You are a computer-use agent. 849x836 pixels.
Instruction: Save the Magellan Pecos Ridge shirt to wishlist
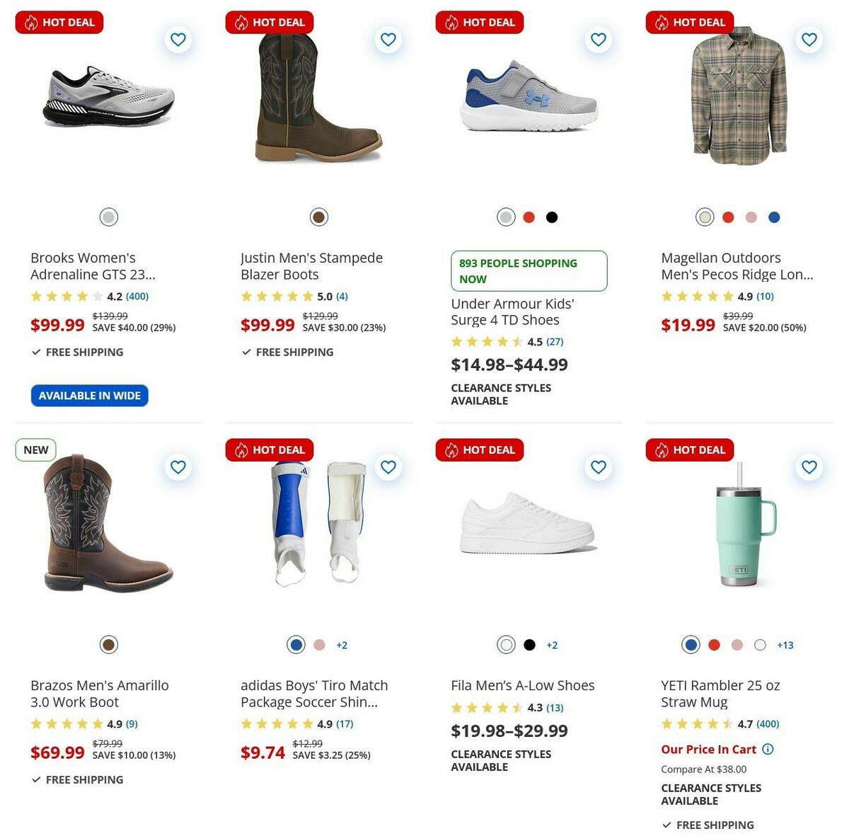(x=809, y=40)
